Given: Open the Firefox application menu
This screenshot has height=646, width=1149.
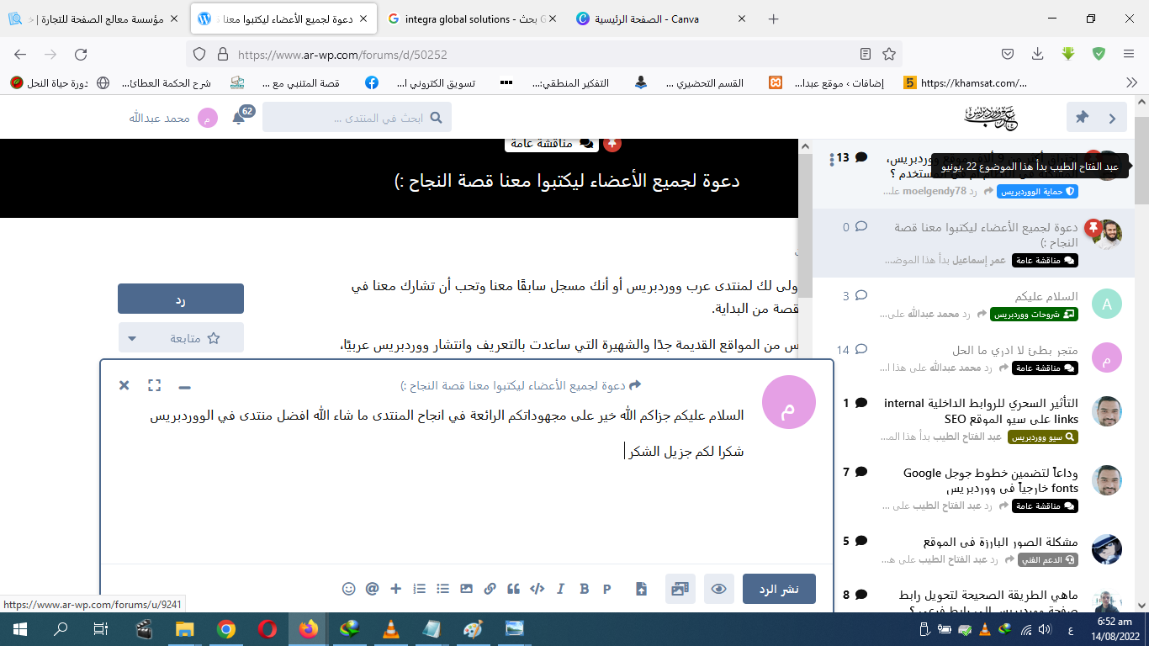Looking at the screenshot, I should [1129, 54].
